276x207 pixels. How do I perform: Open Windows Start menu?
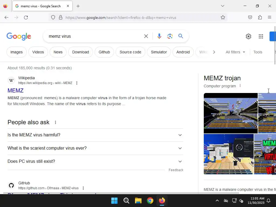coord(114,201)
